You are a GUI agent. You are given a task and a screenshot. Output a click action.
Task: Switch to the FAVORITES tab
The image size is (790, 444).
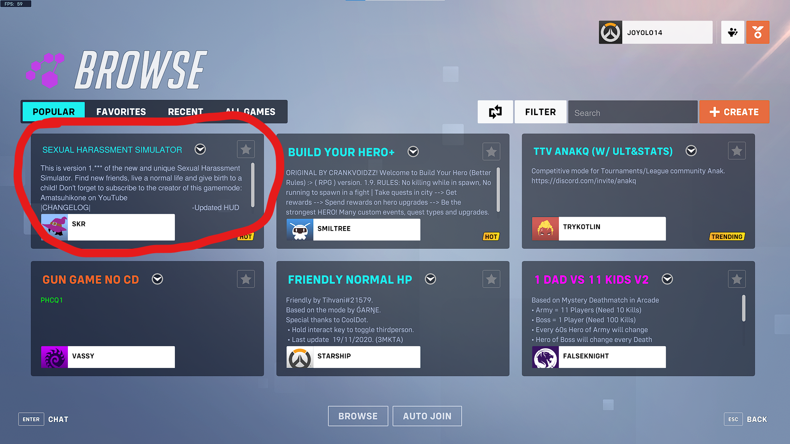121,111
